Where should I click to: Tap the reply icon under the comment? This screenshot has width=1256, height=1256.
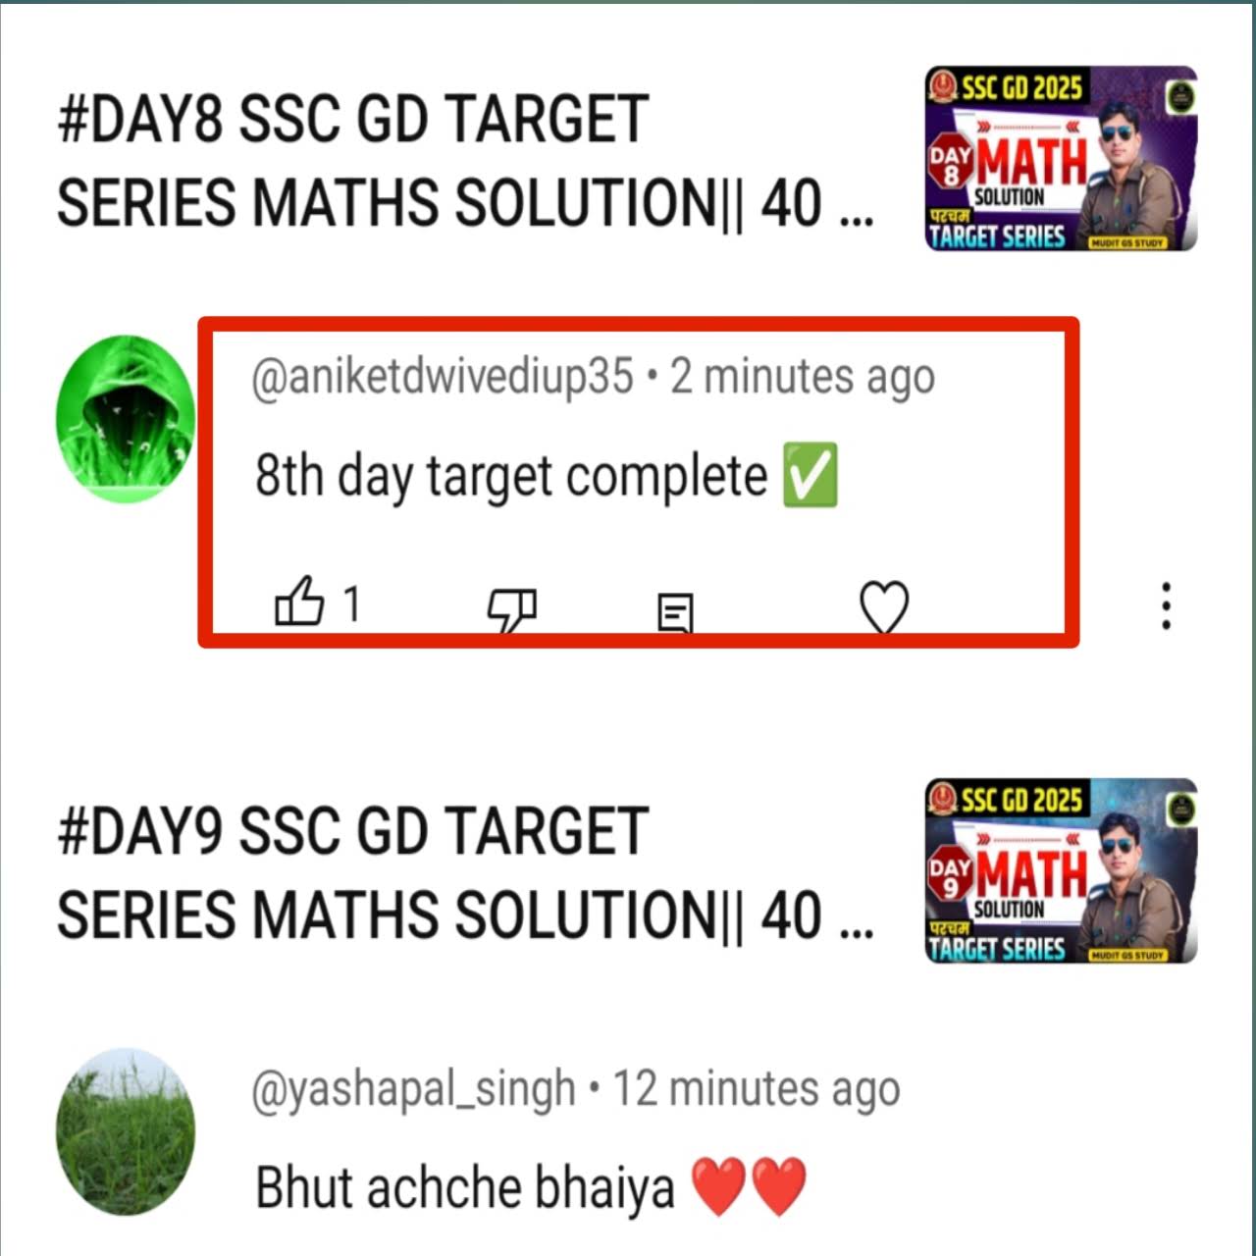tap(675, 612)
